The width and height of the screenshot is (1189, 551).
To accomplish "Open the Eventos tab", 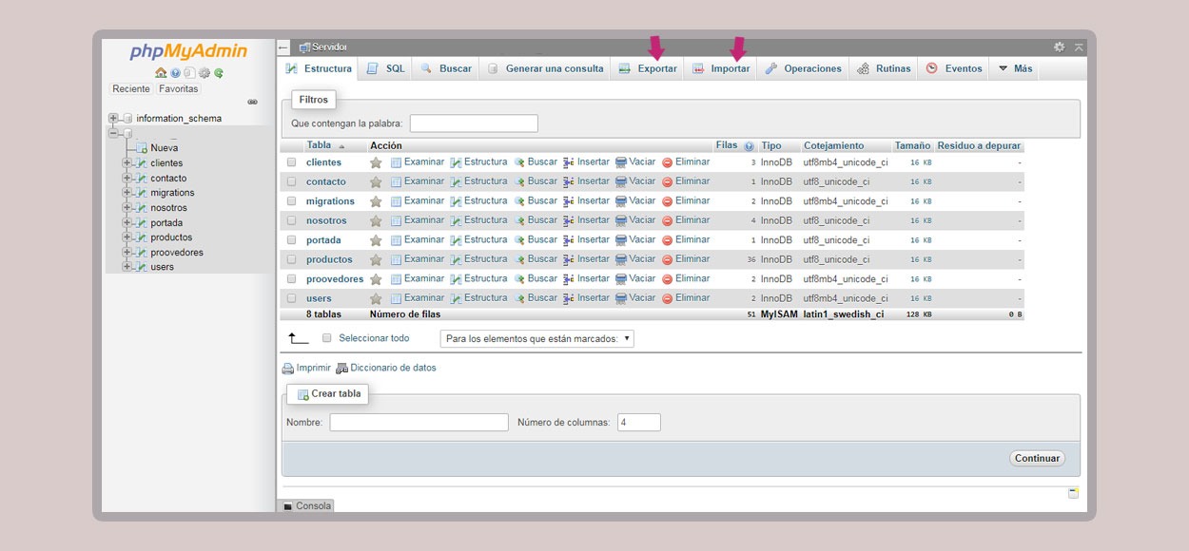I will (x=954, y=68).
